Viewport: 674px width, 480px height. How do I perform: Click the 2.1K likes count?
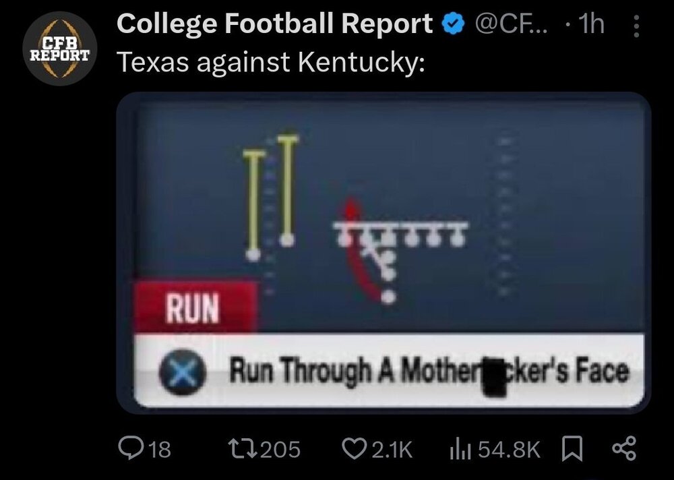[392, 449]
